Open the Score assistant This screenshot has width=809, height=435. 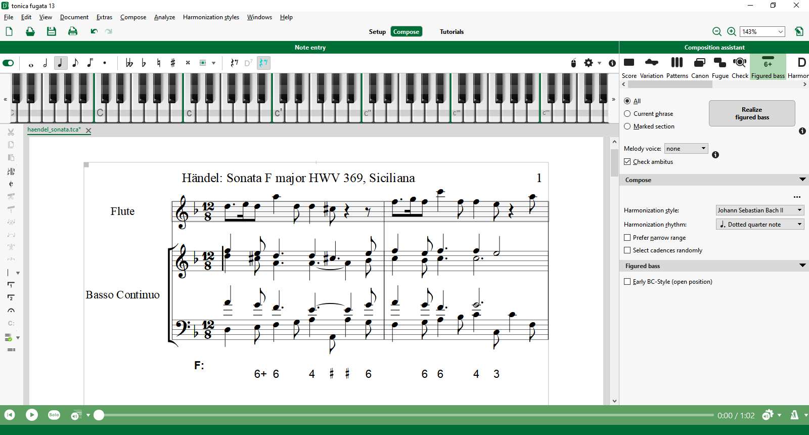click(x=629, y=67)
